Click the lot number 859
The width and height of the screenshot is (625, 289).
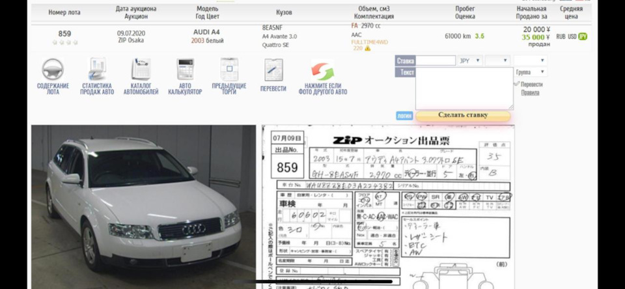64,34
